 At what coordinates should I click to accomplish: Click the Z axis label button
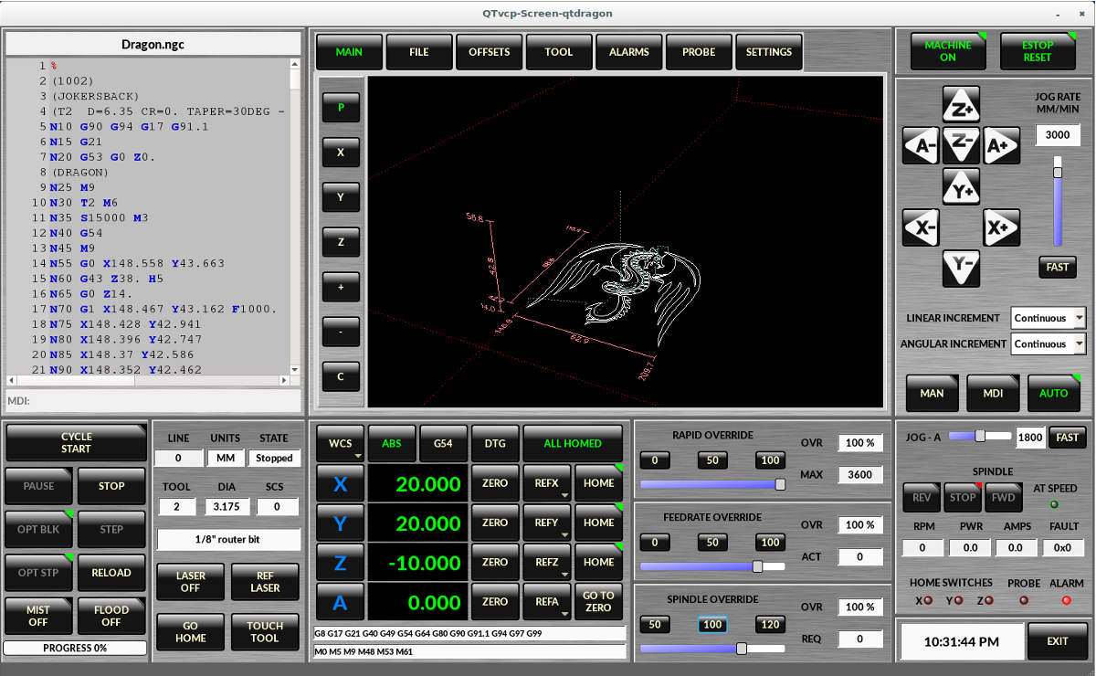(341, 563)
